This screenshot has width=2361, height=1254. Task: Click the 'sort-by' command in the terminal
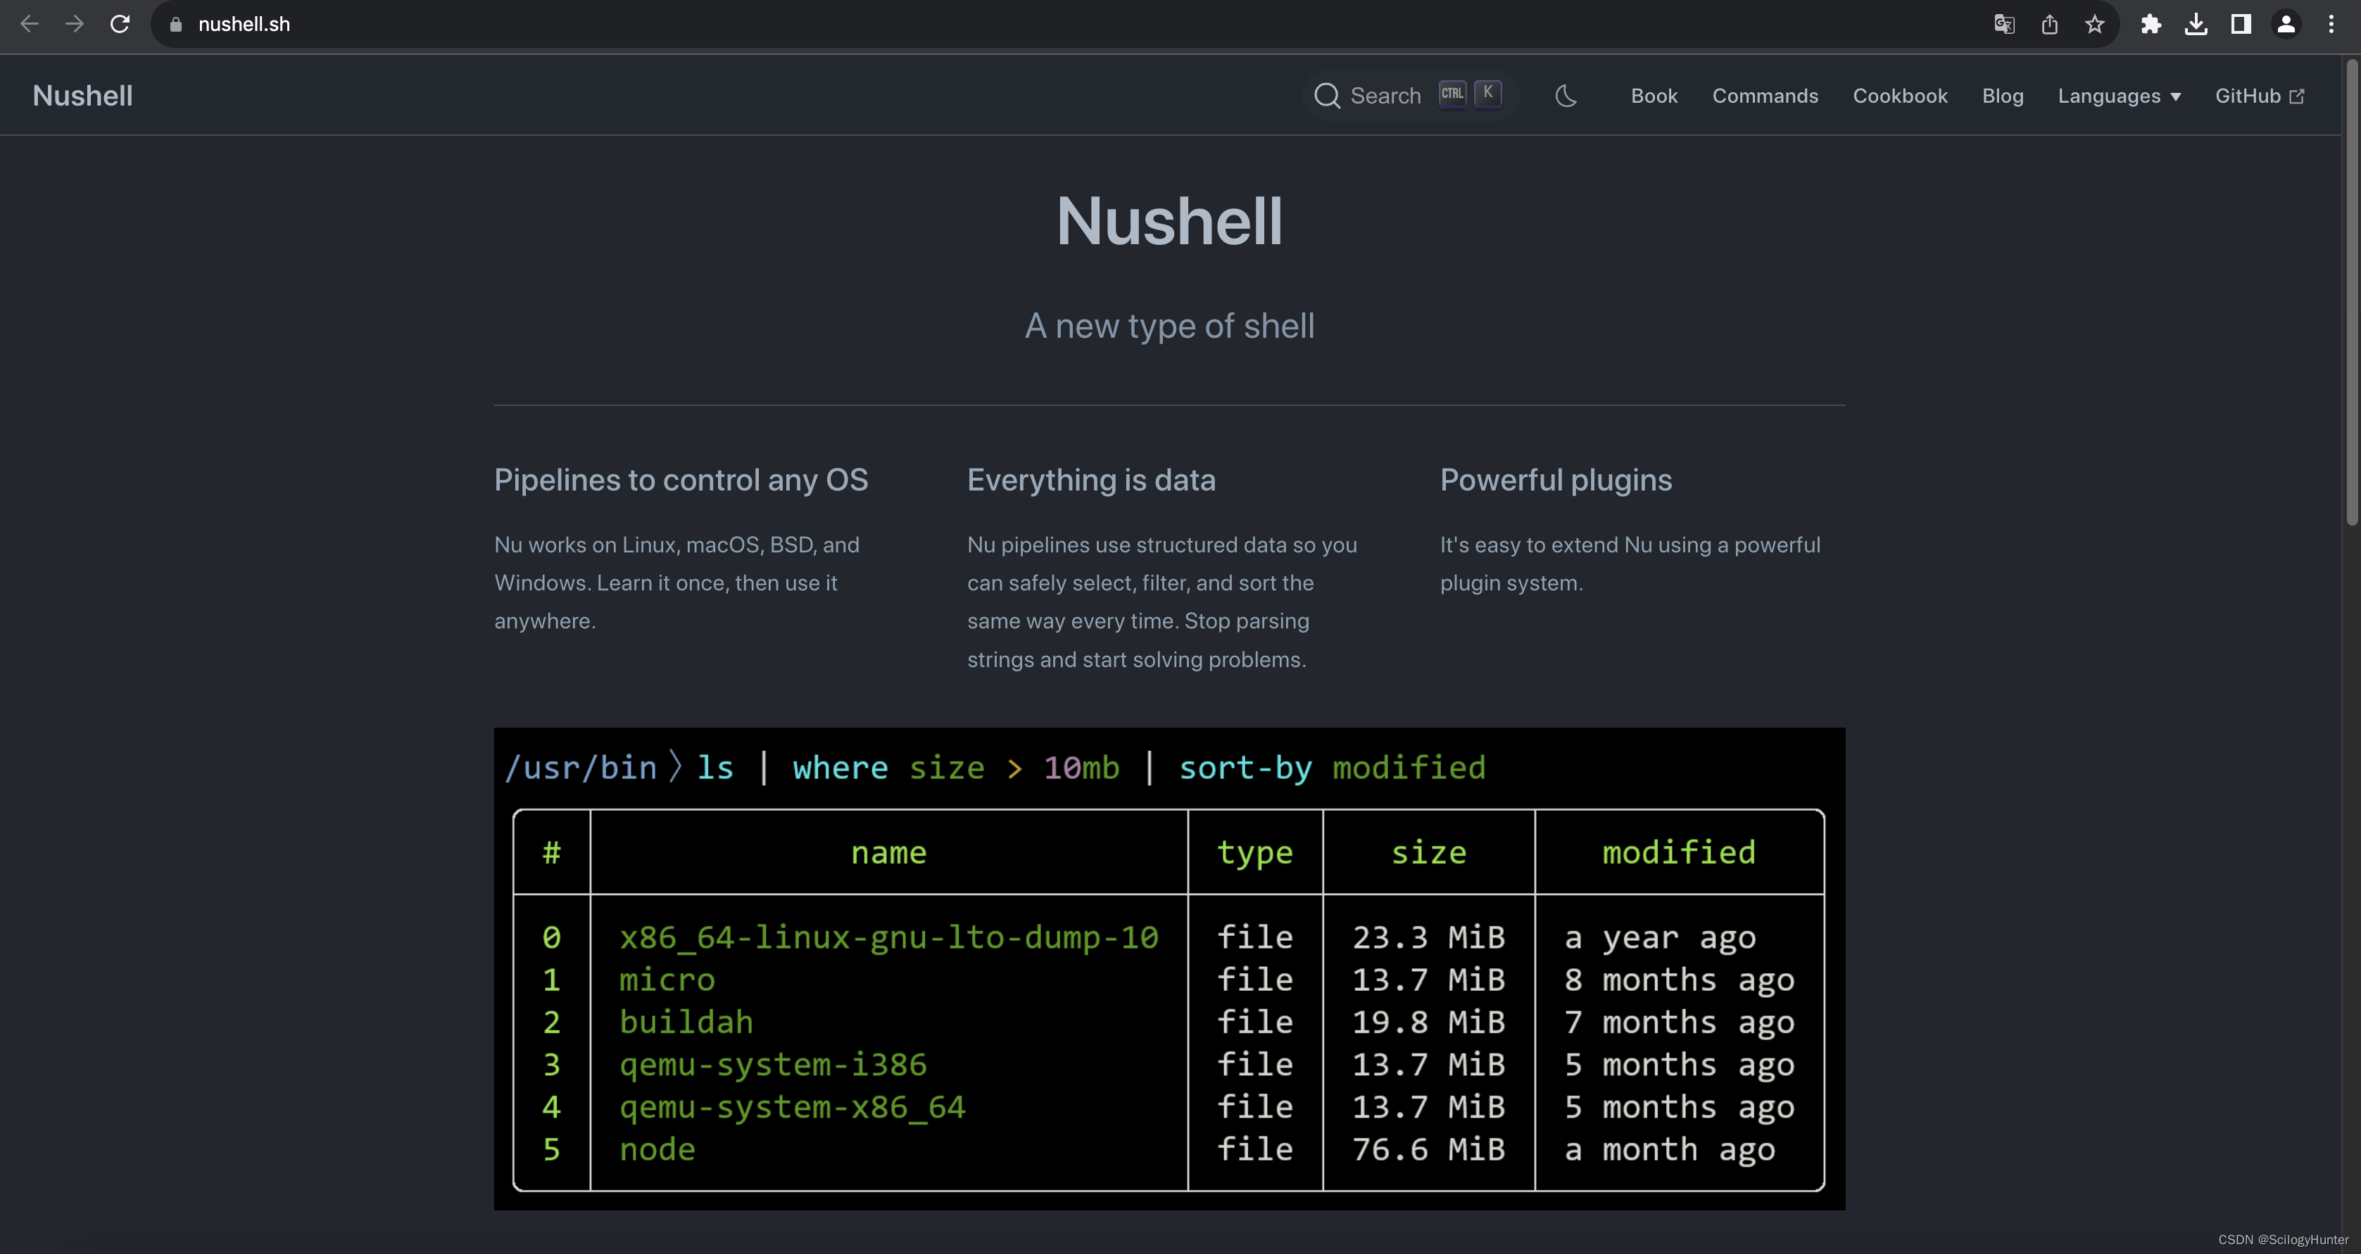[1245, 768]
